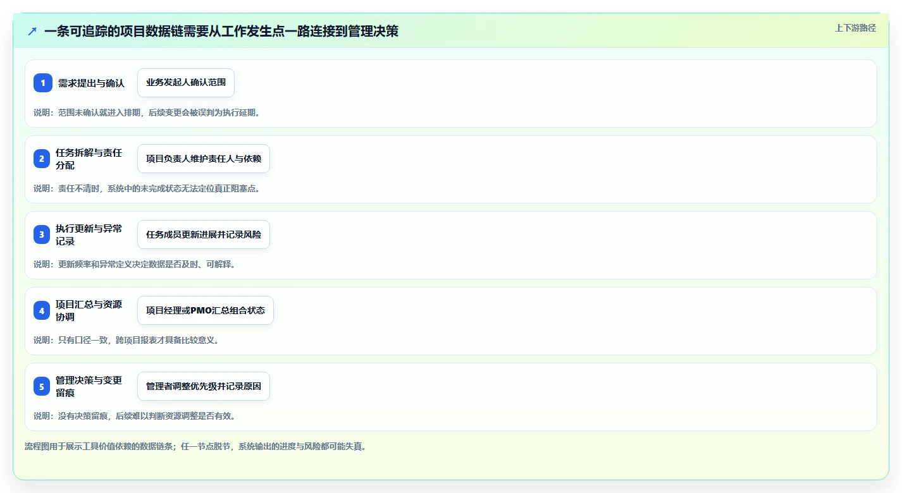This screenshot has width=902, height=493.
Task: Click the 上下游路径 label in header
Action: click(x=855, y=28)
